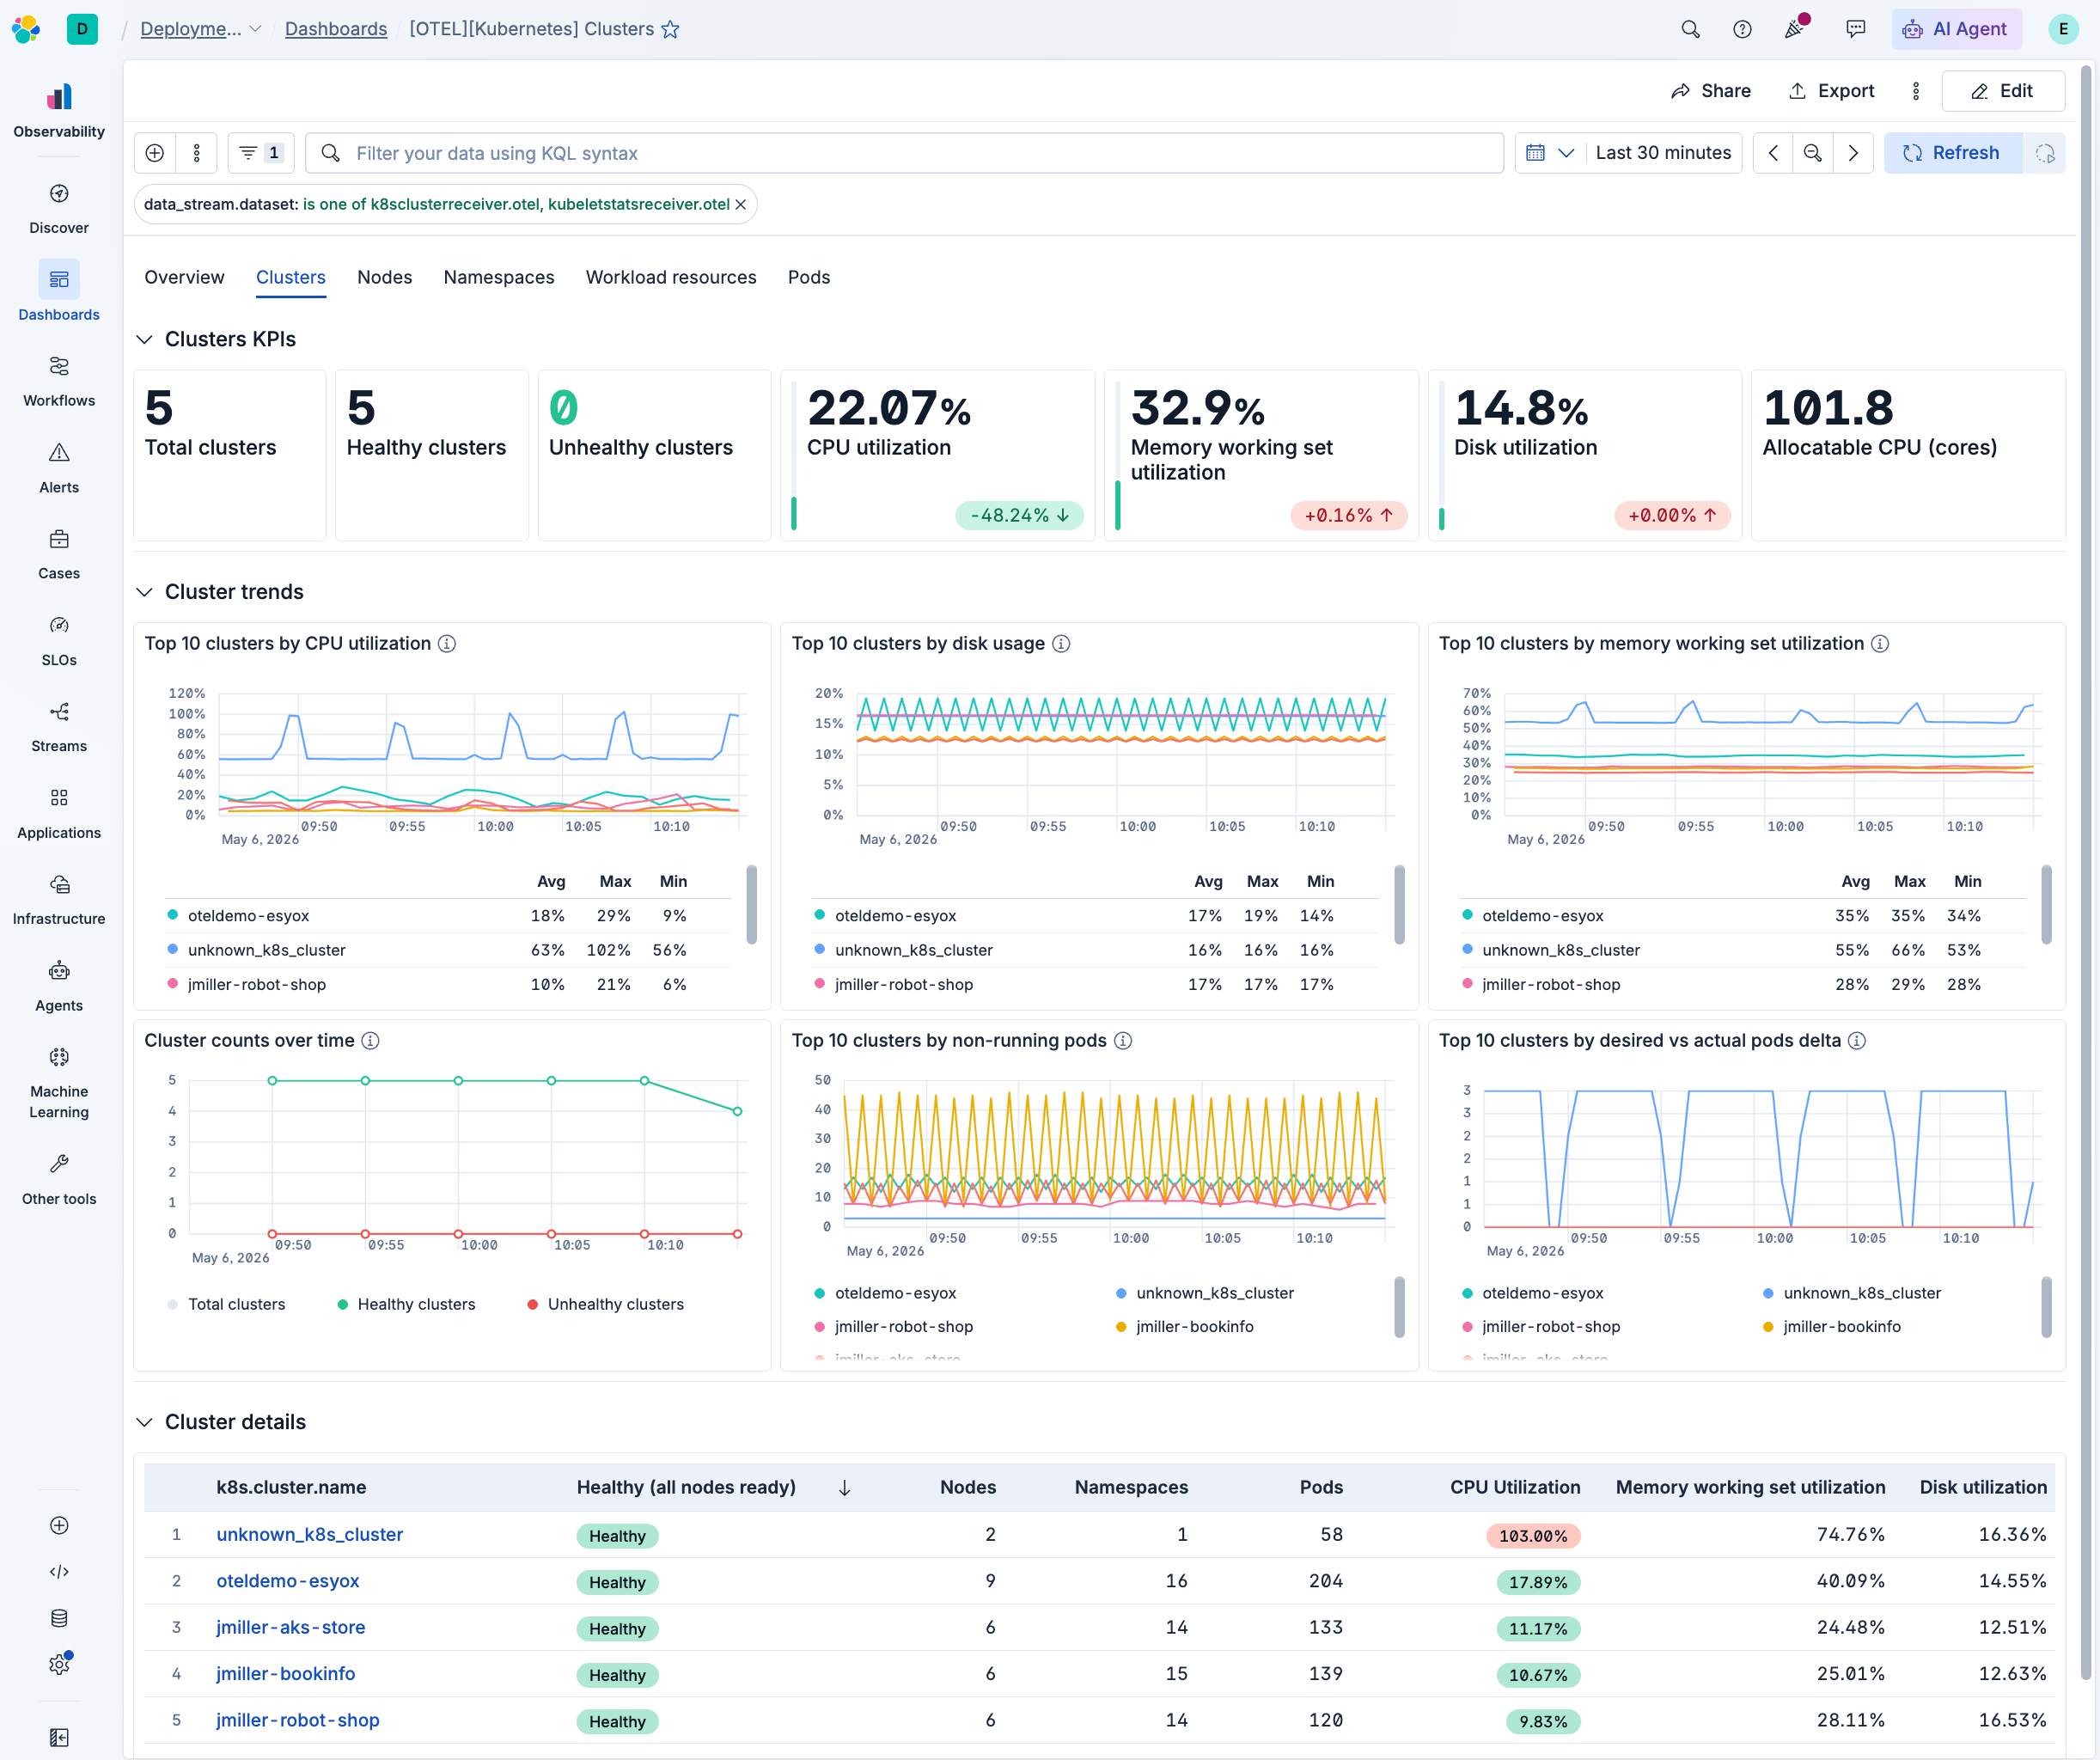Select the Clusters tab

click(x=291, y=278)
